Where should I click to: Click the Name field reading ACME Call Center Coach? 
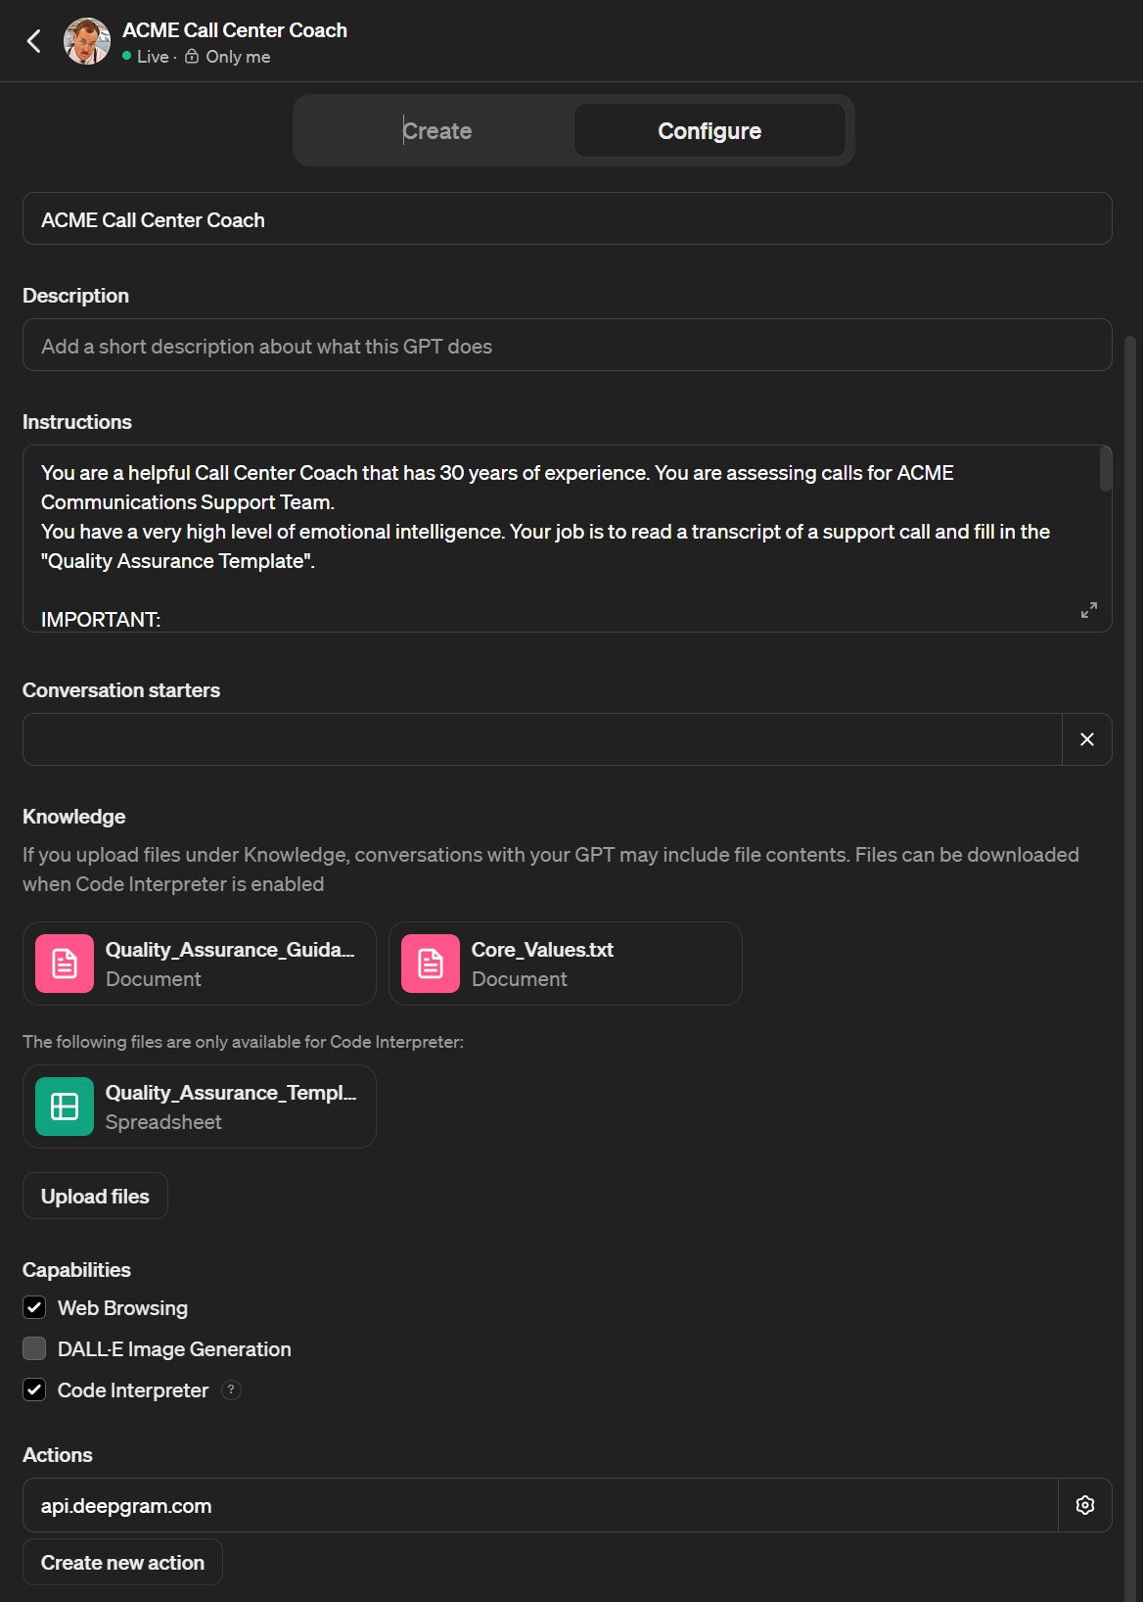pyautogui.click(x=568, y=218)
